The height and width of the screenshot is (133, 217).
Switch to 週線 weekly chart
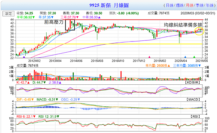pyautogui.click(x=179, y=5)
